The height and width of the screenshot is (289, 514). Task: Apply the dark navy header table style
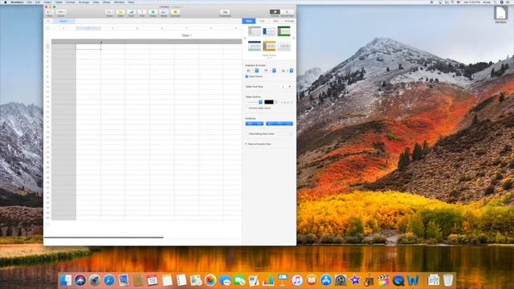[x=255, y=46]
